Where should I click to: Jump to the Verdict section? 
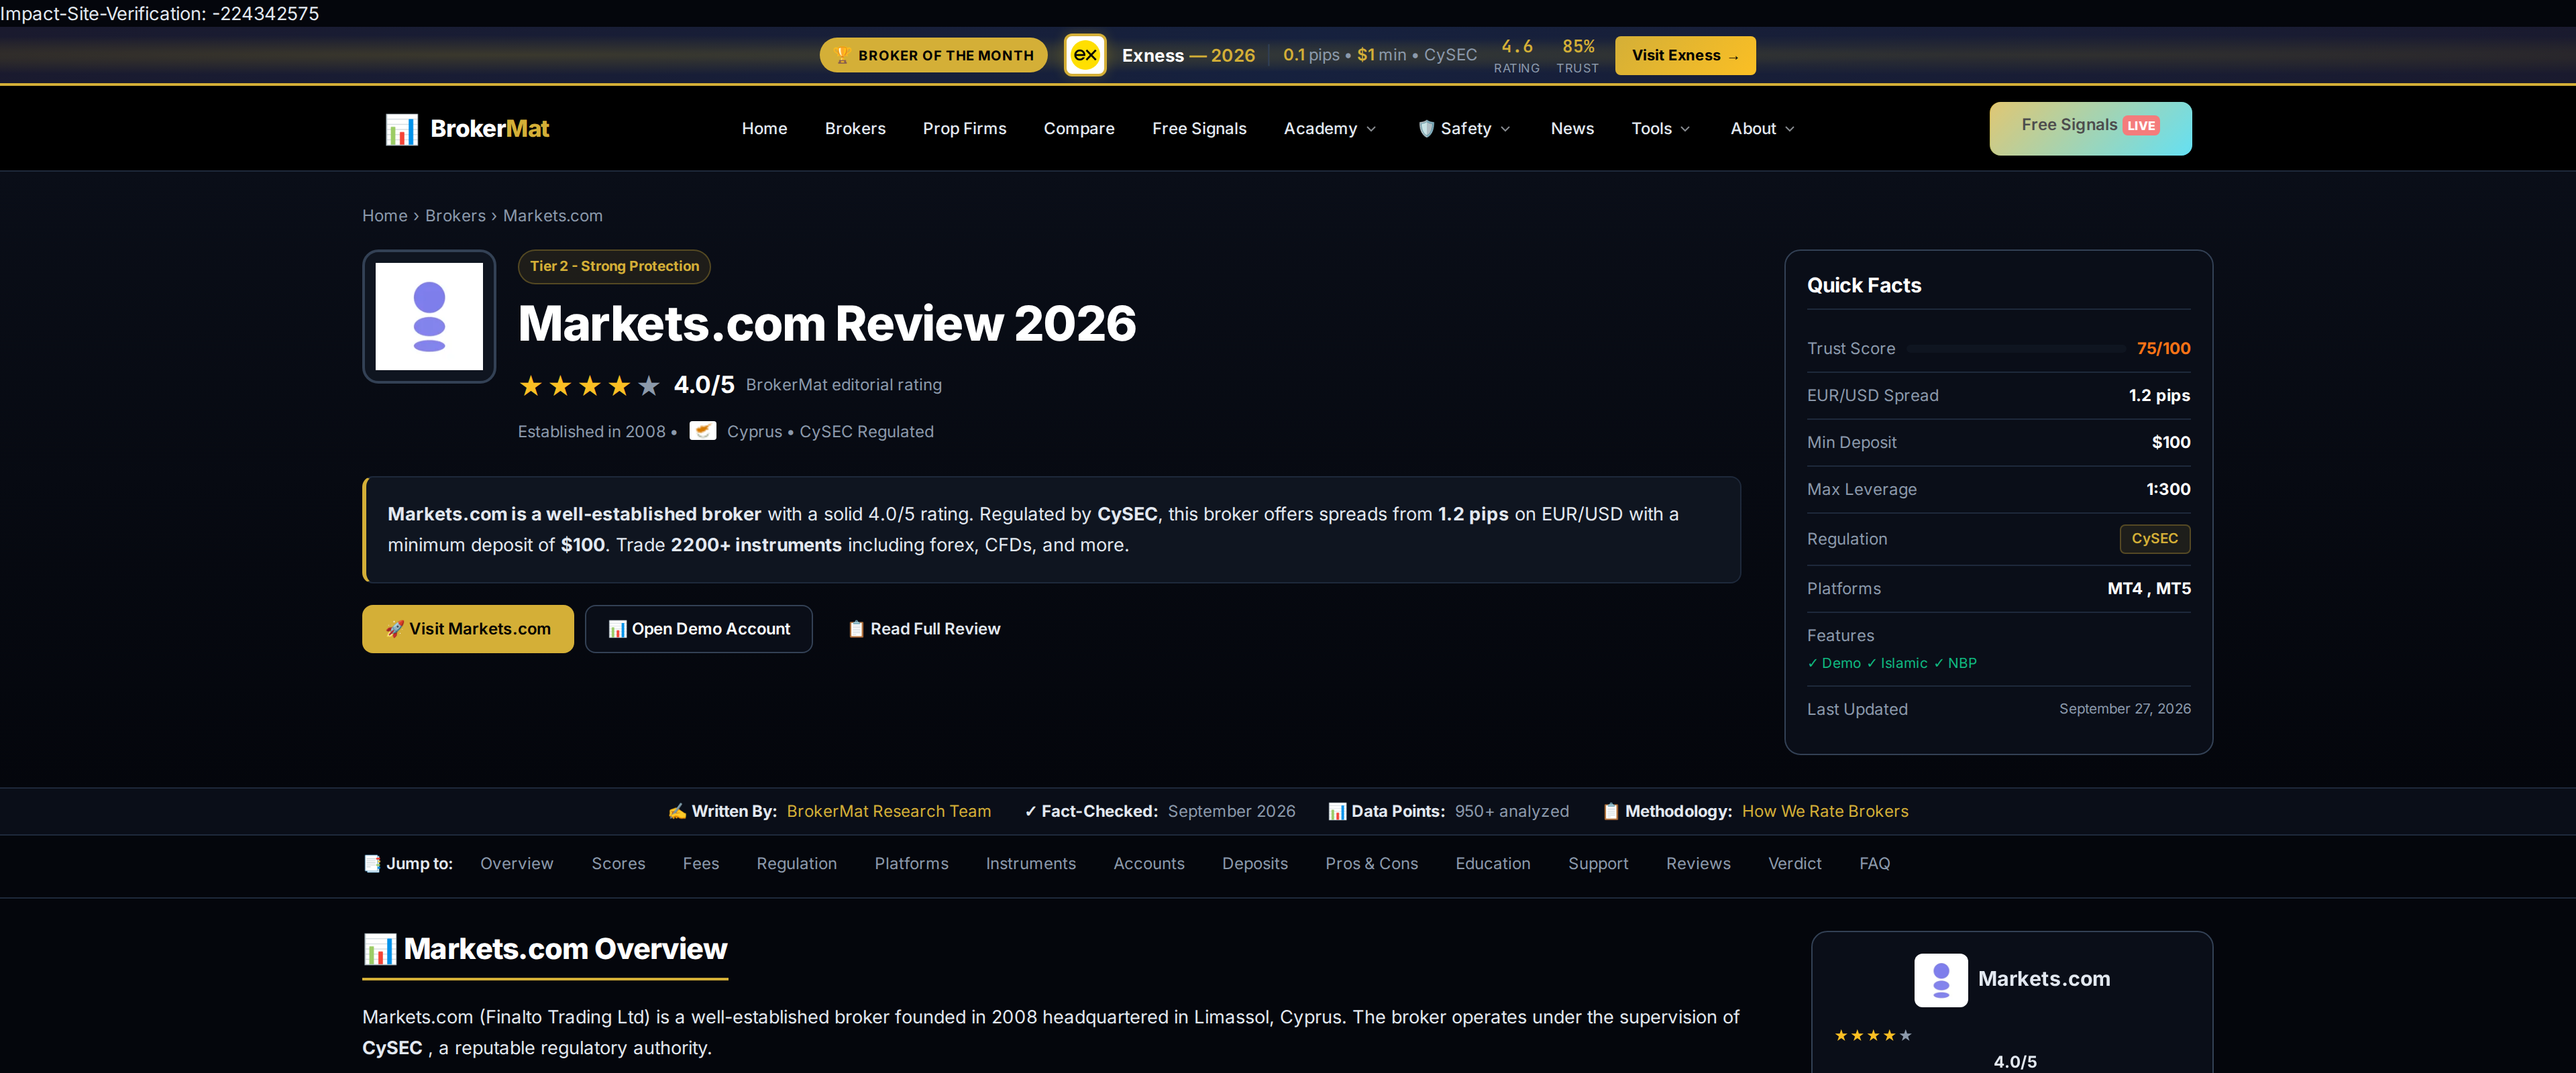pos(1795,863)
